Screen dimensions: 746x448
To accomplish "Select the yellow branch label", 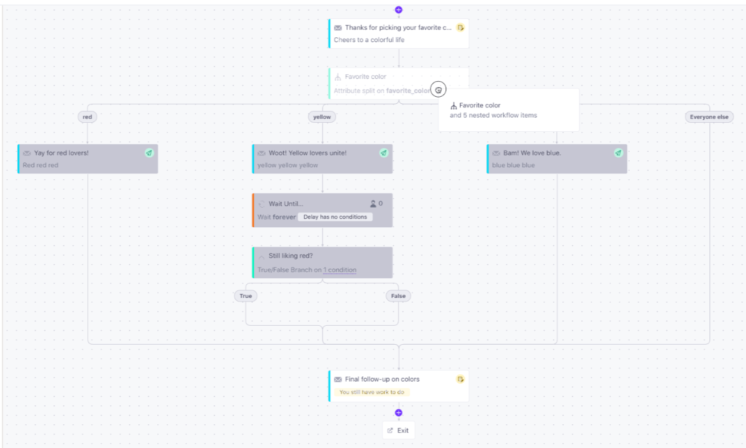I will pyautogui.click(x=322, y=117).
